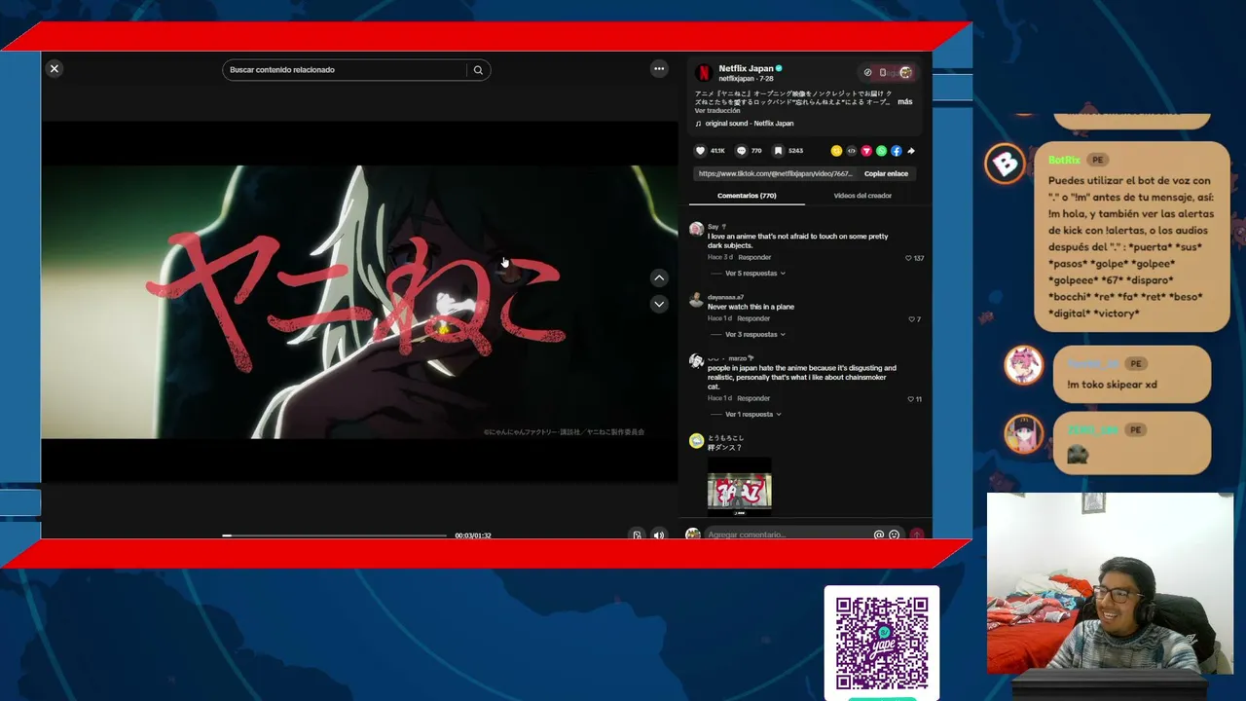The image size is (1246, 701).
Task: Expand the description with 'más'
Action: pyautogui.click(x=905, y=102)
